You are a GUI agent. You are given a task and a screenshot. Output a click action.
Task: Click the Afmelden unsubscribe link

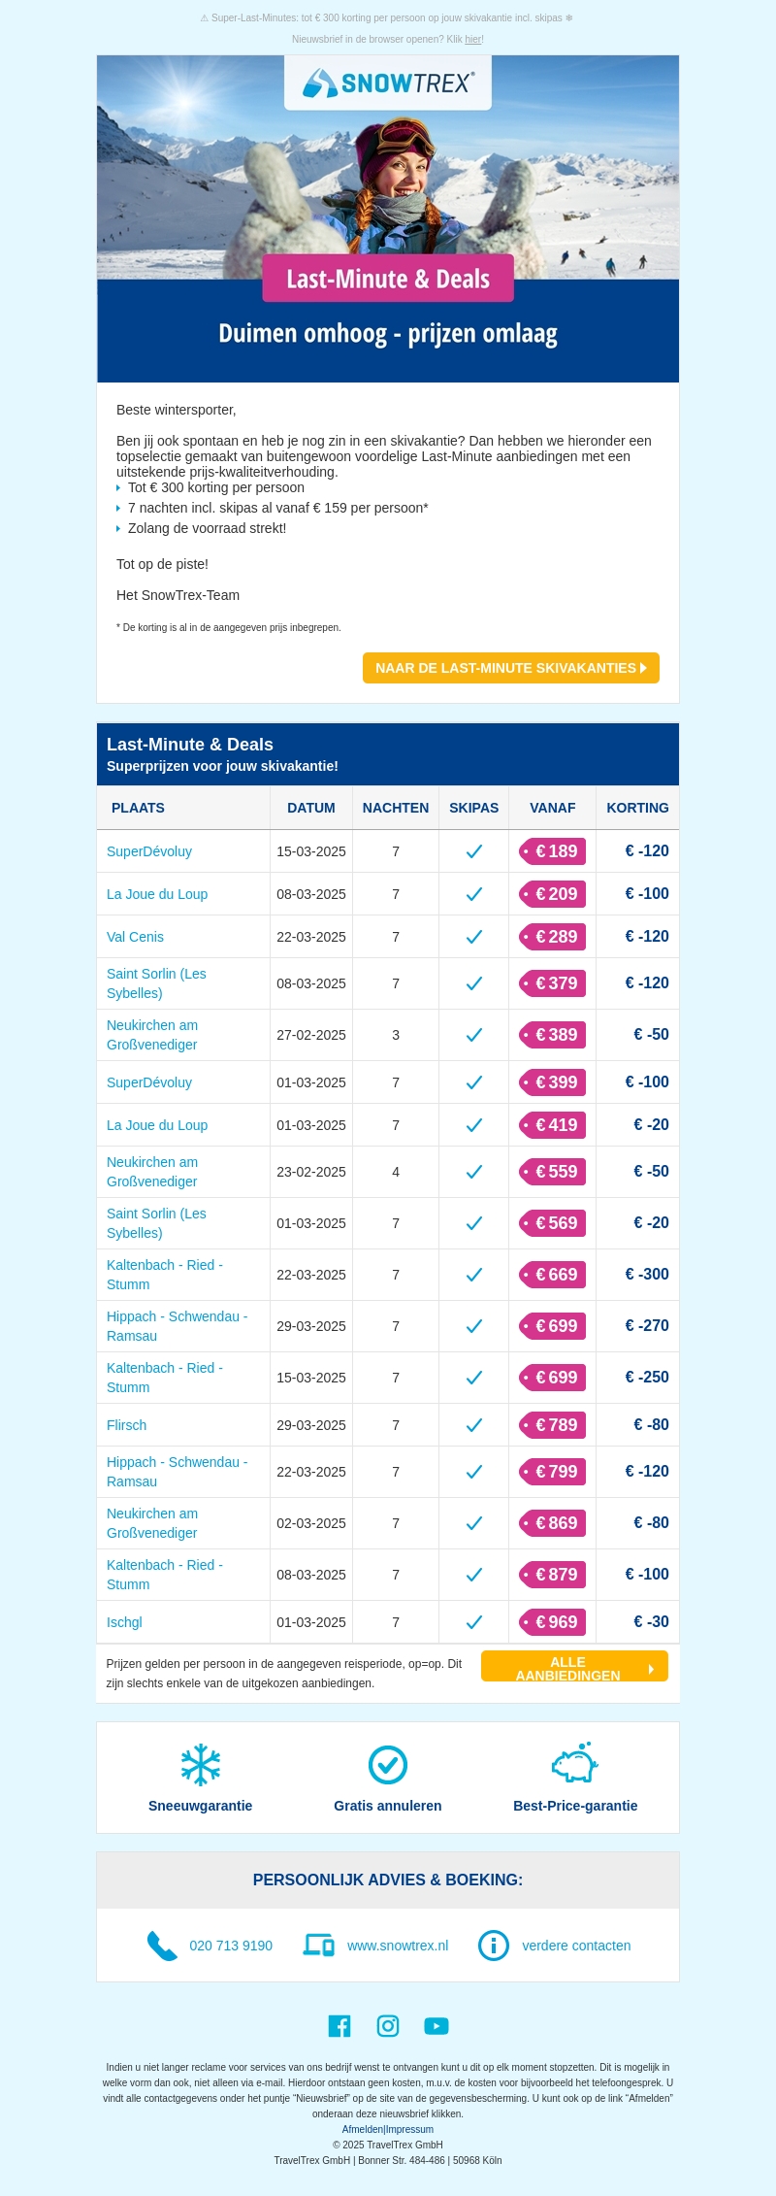pyautogui.click(x=363, y=2129)
